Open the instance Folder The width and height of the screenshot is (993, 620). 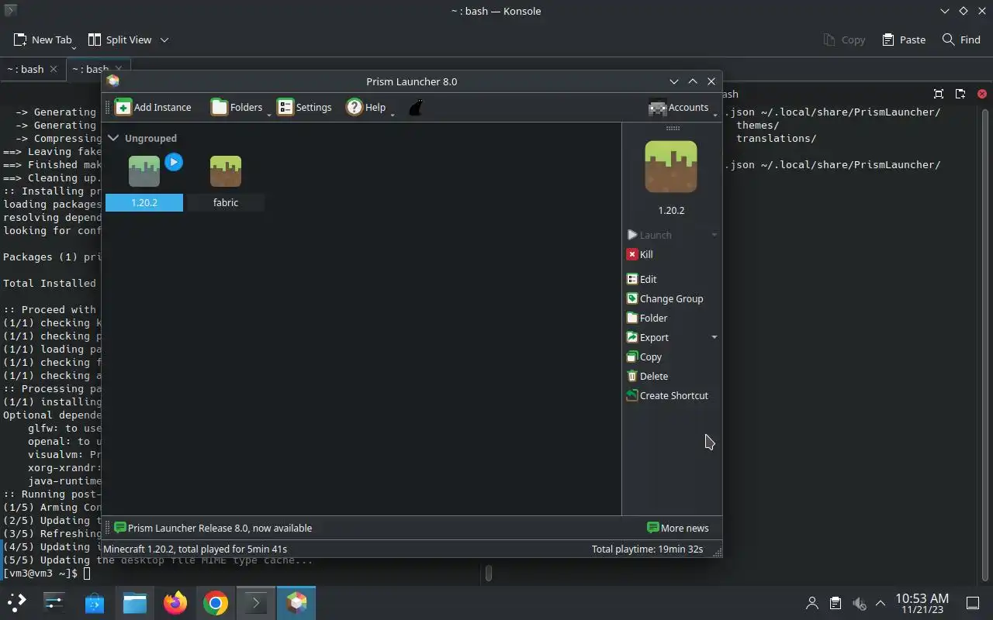(647, 318)
